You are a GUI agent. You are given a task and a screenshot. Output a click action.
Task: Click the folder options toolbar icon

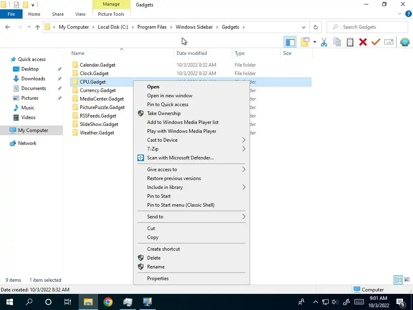(305, 42)
